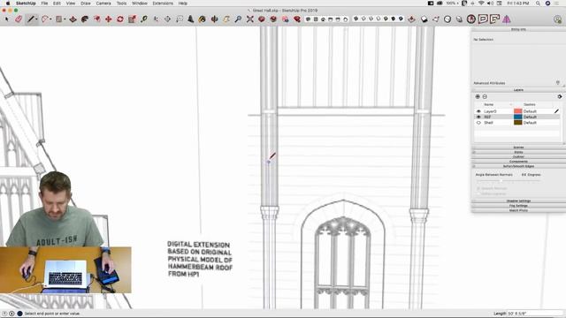Screen dimensions: 566x318
Task: Open the Edit menu
Action: point(57,4)
